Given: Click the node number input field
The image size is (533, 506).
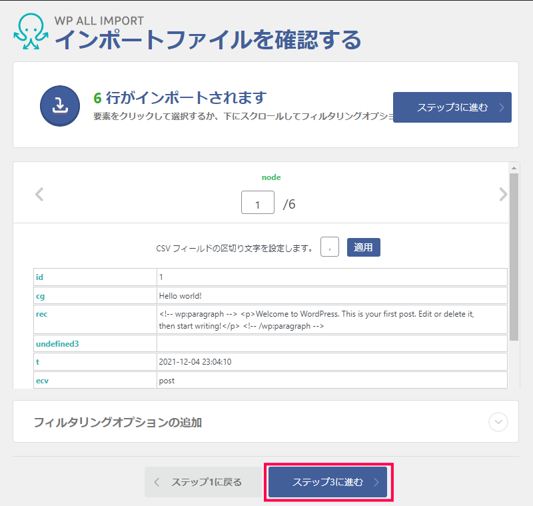Looking at the screenshot, I should [x=258, y=202].
